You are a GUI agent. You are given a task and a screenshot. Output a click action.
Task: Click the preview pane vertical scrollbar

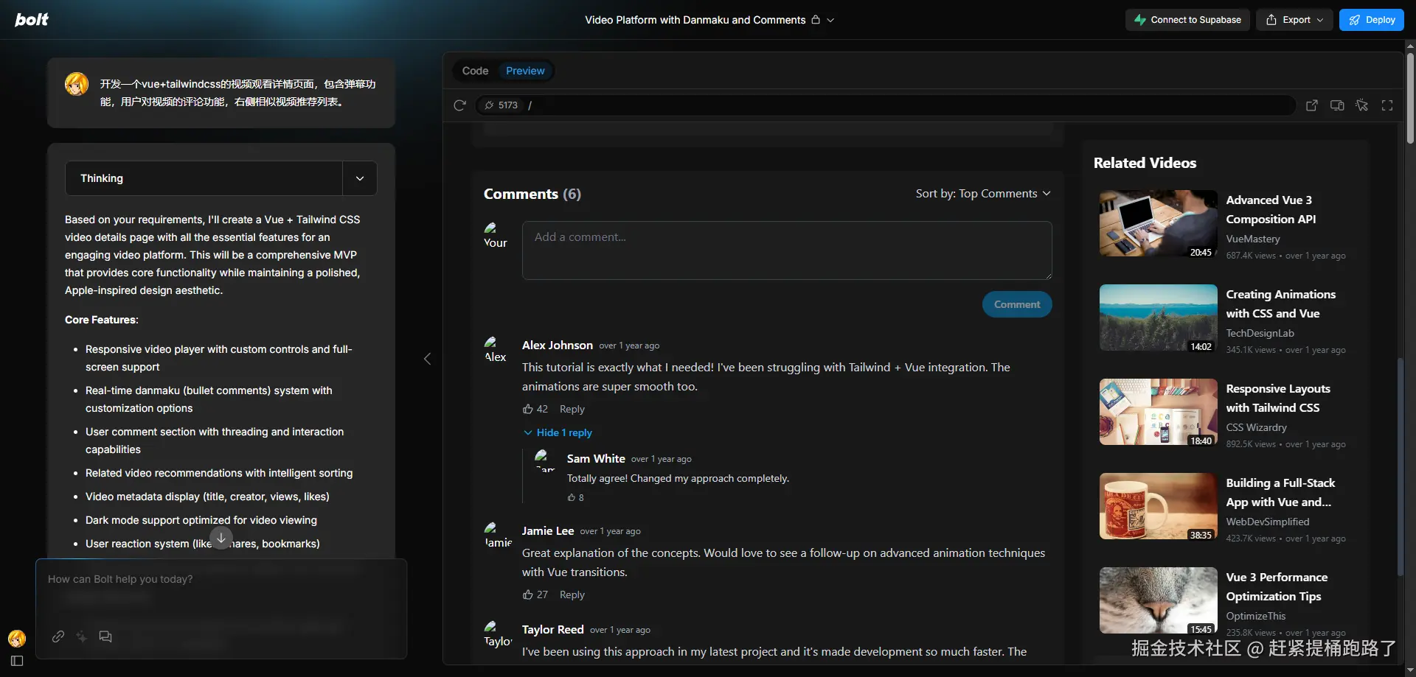1400,464
